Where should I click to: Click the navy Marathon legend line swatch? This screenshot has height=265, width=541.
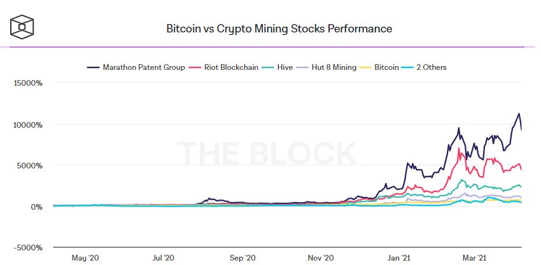coord(93,67)
